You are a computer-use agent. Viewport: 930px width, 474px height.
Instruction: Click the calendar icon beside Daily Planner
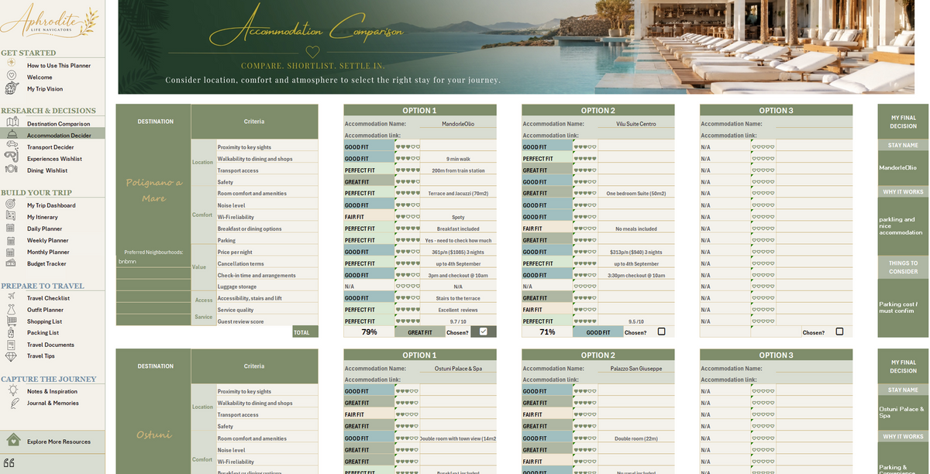11,228
